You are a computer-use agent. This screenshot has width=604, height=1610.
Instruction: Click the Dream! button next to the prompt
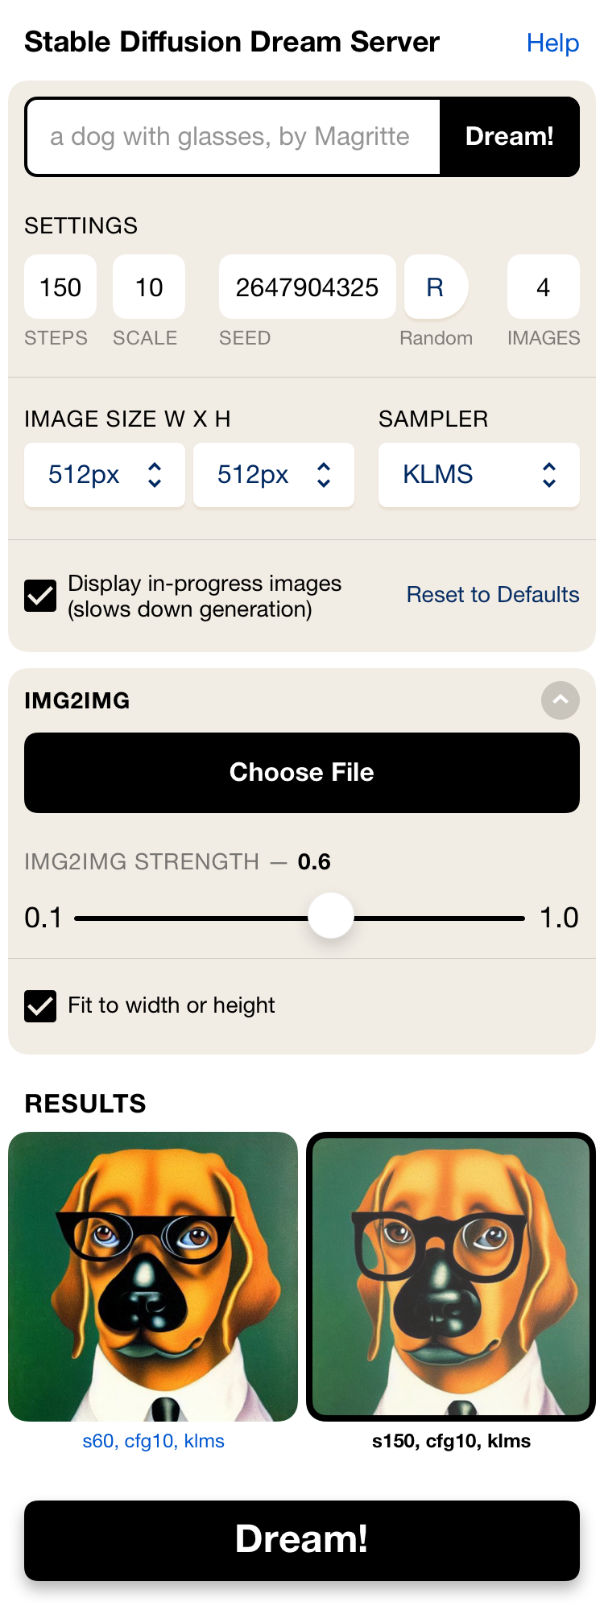tap(509, 136)
